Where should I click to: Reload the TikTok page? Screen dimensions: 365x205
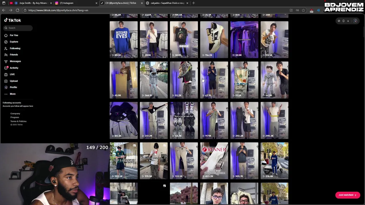click(17, 10)
